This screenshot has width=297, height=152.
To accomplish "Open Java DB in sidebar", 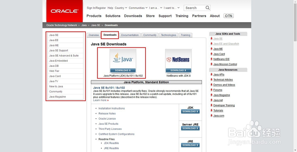I will [65, 66].
